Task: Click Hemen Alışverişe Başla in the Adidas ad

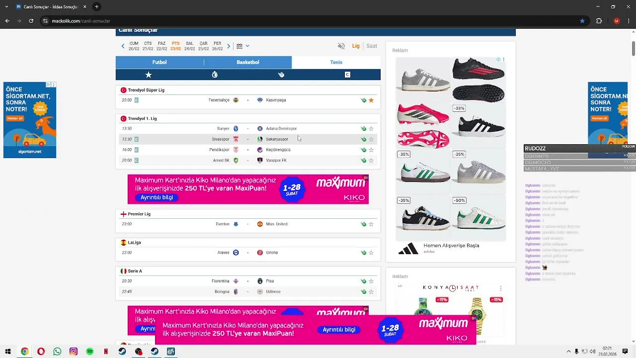Action: [x=451, y=246]
